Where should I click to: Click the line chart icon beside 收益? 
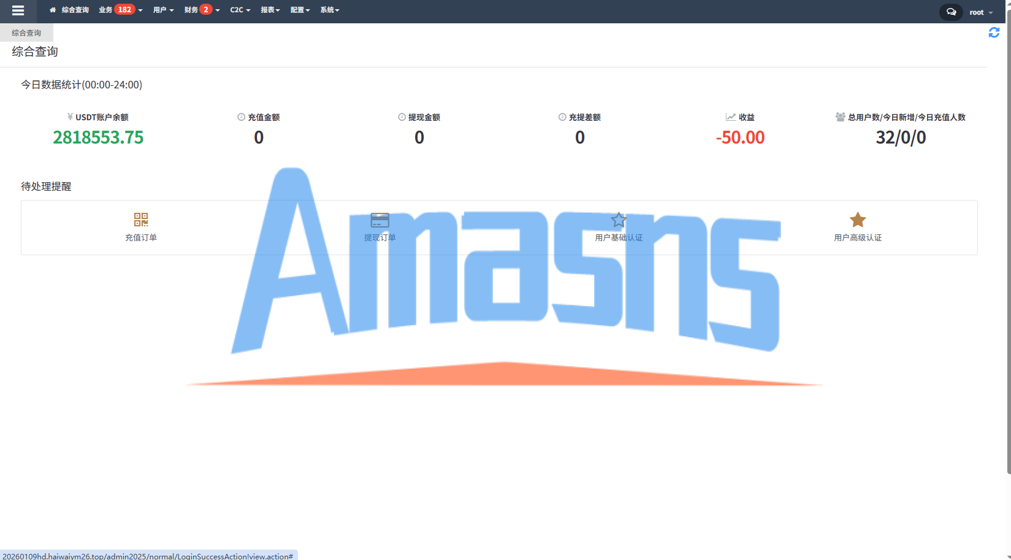[731, 117]
